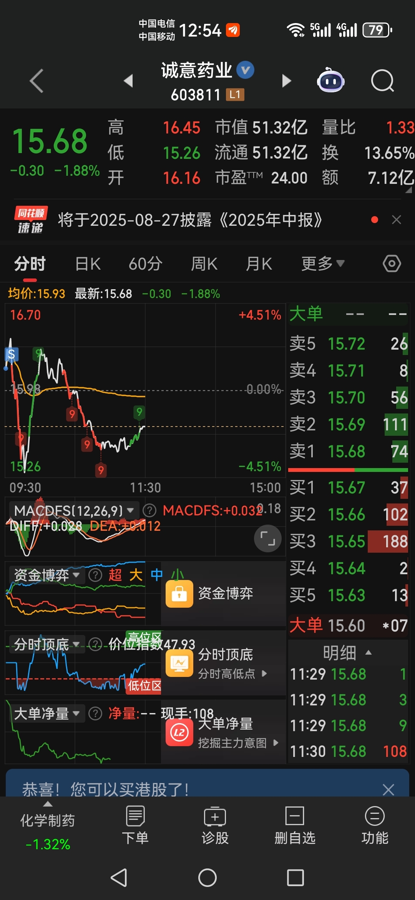The image size is (415, 900).
Task: Expand the 化学制药 sector panel
Action: (x=48, y=825)
